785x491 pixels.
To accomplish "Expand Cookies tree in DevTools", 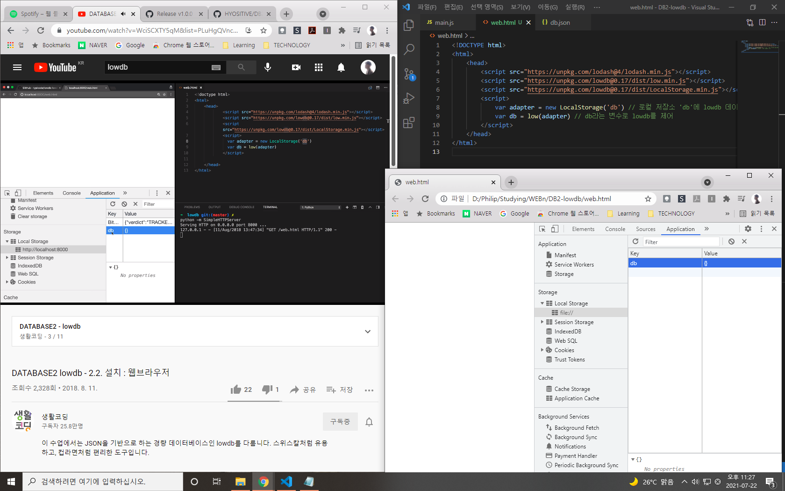I will pos(542,350).
